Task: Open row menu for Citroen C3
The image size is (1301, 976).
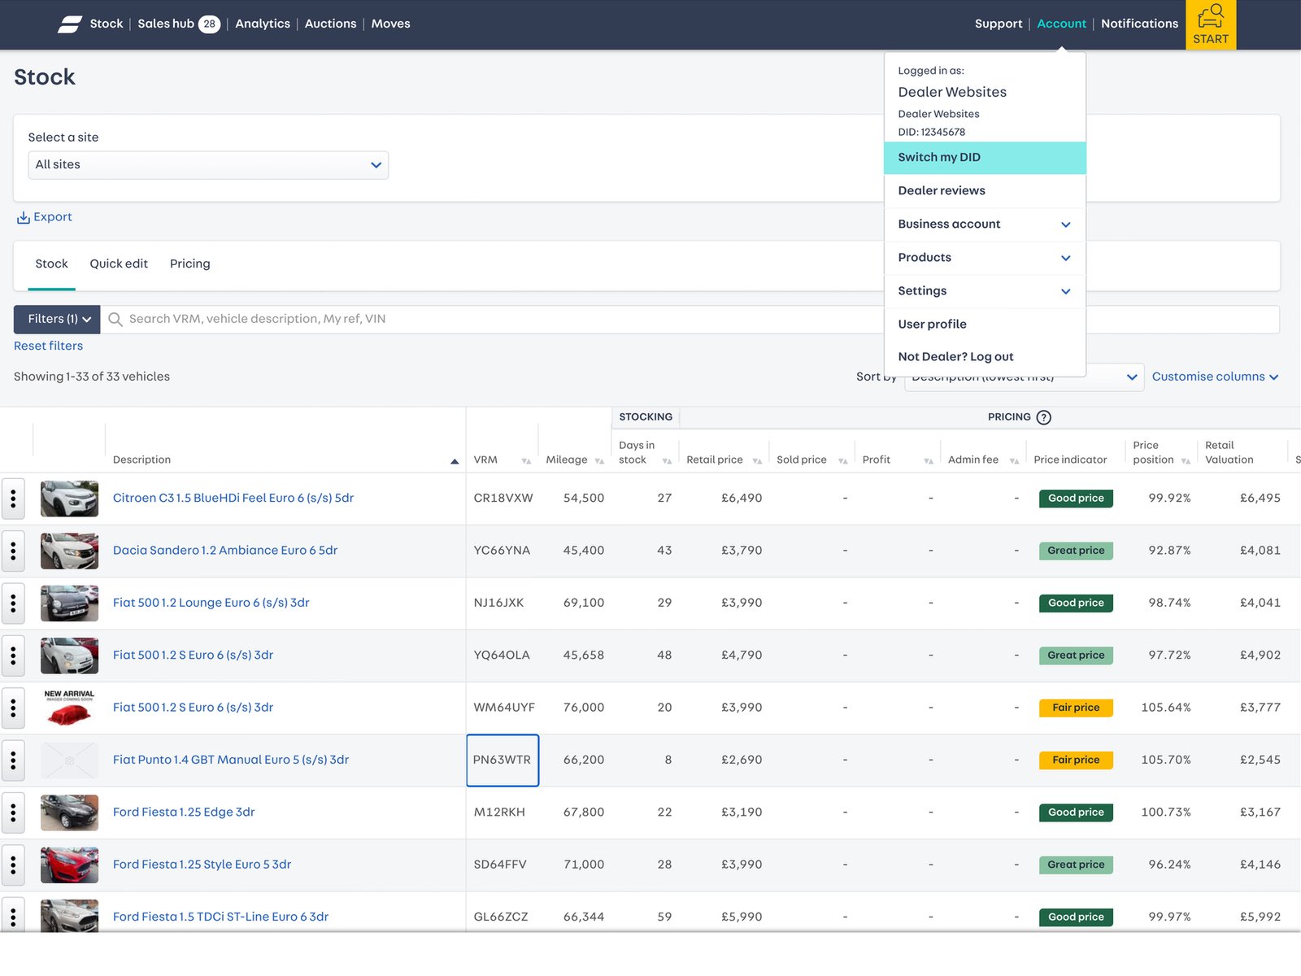Action: click(x=13, y=499)
